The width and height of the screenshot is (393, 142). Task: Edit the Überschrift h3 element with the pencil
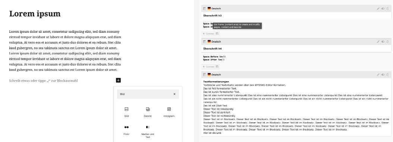[x=378, y=9]
